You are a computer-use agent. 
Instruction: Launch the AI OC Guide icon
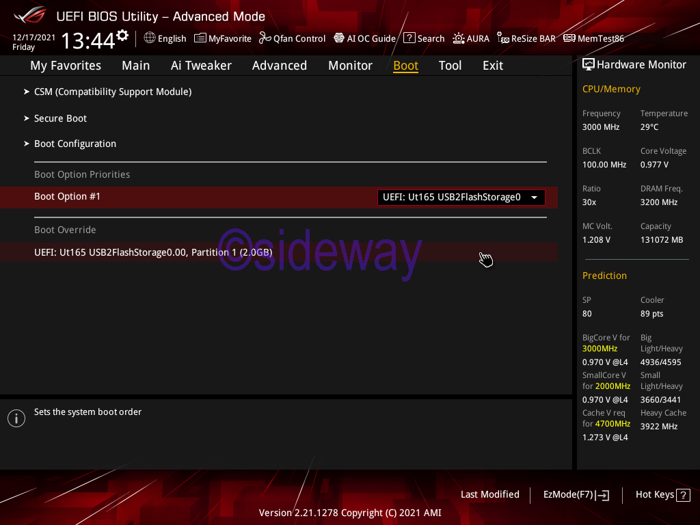339,38
